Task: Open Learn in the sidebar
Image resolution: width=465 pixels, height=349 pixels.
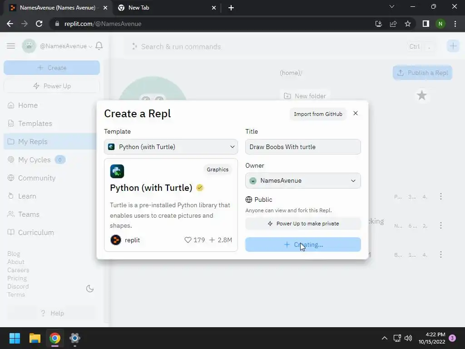Action: [x=22, y=196]
